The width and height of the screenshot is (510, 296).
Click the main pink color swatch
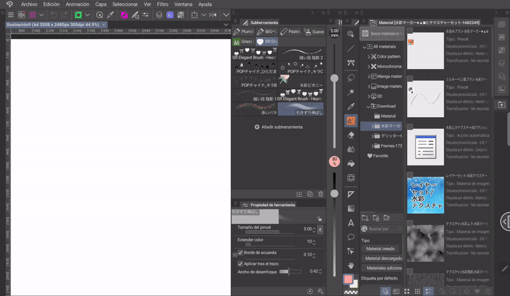(348, 279)
